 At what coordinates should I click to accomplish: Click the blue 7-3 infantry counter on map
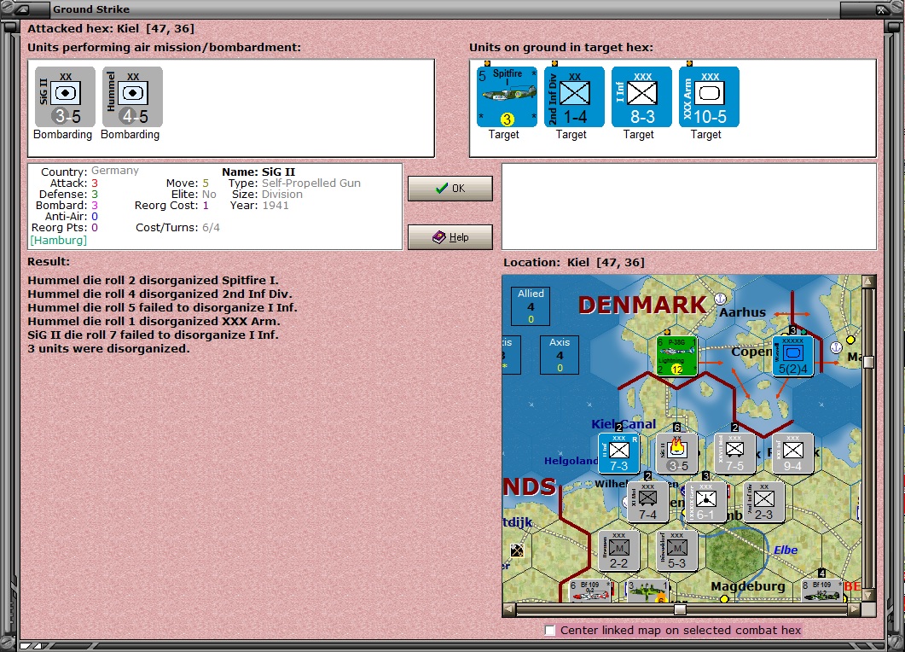point(618,453)
